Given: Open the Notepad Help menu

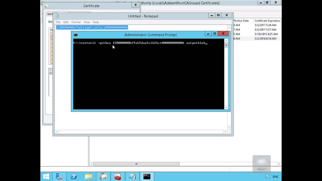Looking at the screenshot, I should (96, 22).
